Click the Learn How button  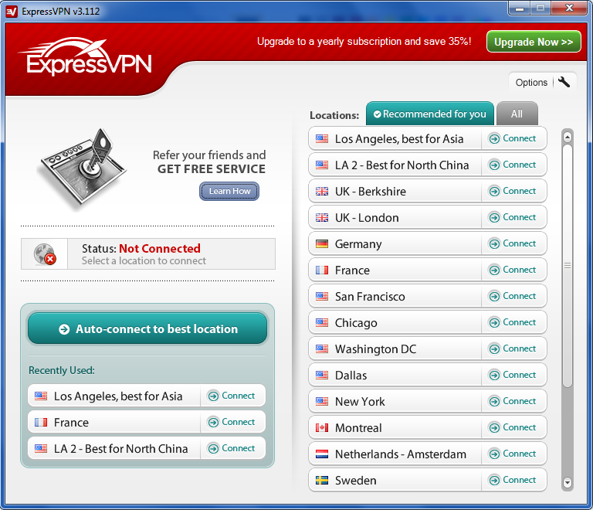229,191
